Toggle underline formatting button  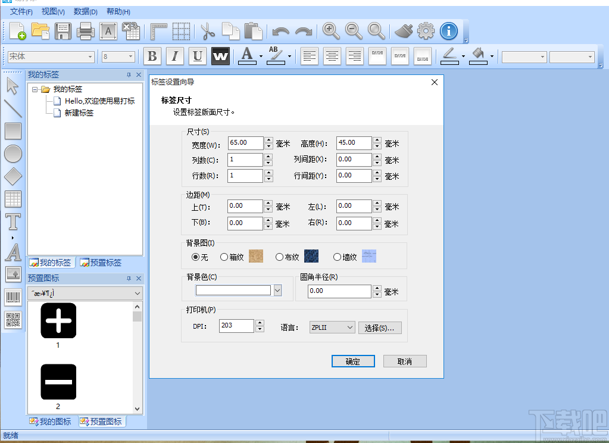[198, 57]
